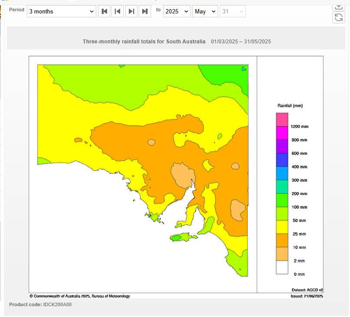Click the yellow 25 mm legend swatch
The height and width of the screenshot is (317, 350).
[282, 227]
